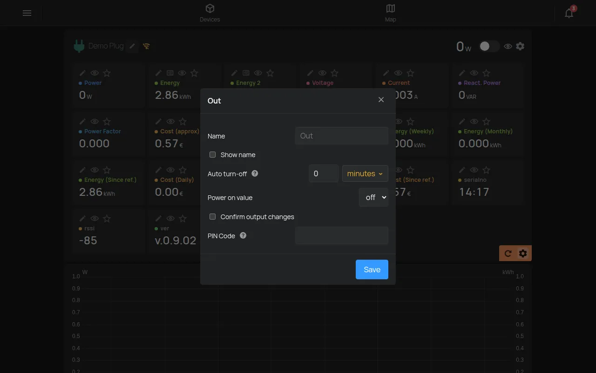Click help icon next to Auto turn-off
Viewport: 596px width, 373px height.
255,173
